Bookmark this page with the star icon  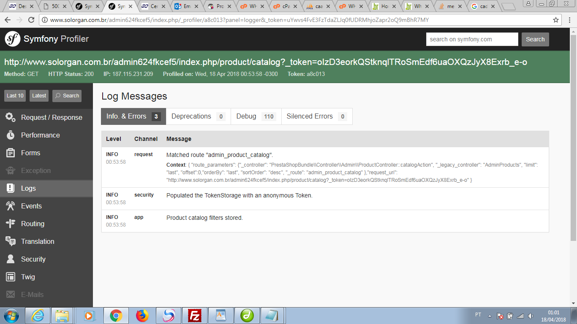(x=556, y=20)
